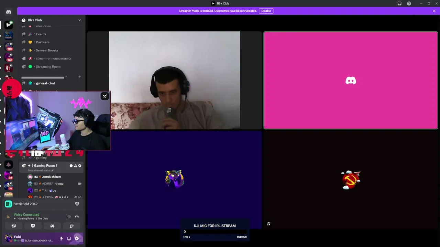Image resolution: width=440 pixels, height=247 pixels.
Task: Open the Server-Boosts channel
Action: point(51,50)
